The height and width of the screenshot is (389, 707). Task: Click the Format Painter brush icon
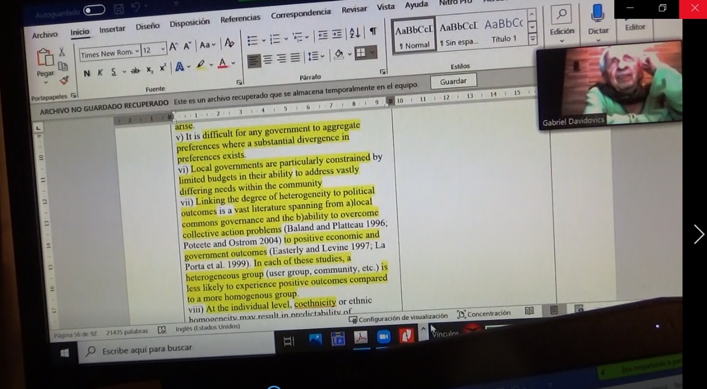[x=64, y=81]
